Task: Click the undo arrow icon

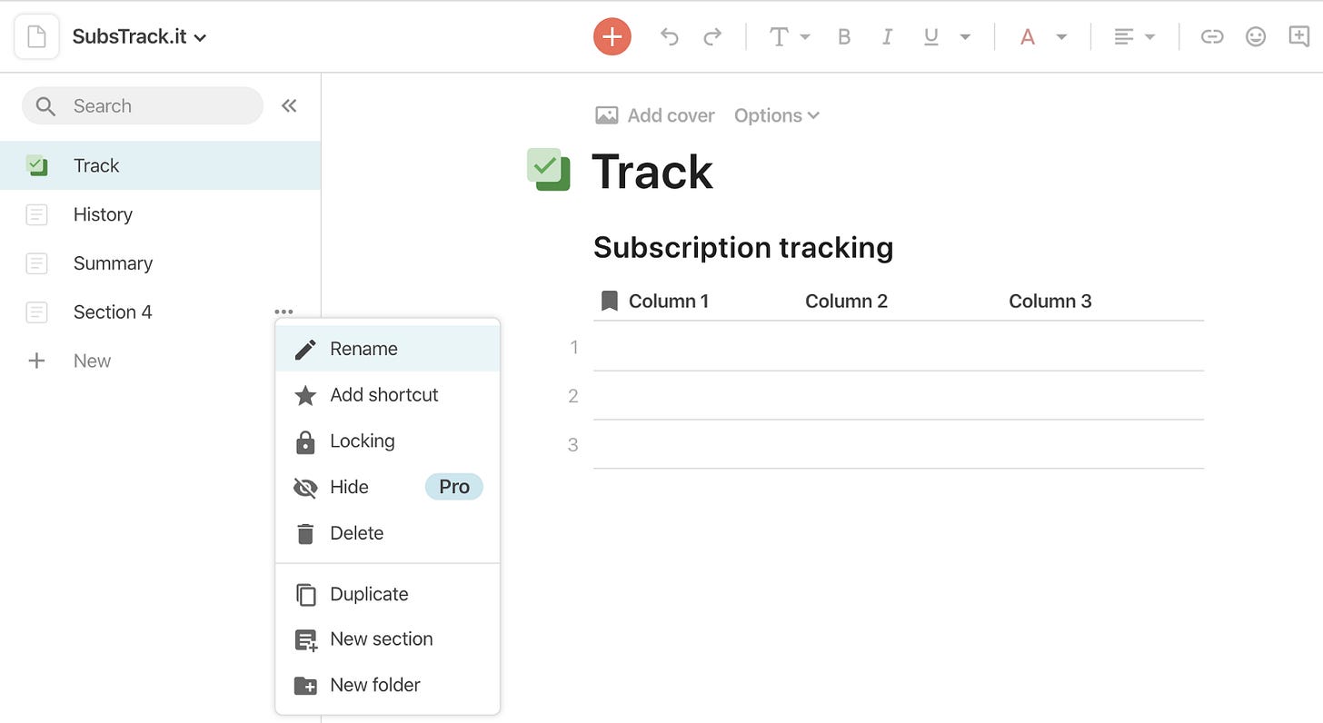Action: (670, 36)
